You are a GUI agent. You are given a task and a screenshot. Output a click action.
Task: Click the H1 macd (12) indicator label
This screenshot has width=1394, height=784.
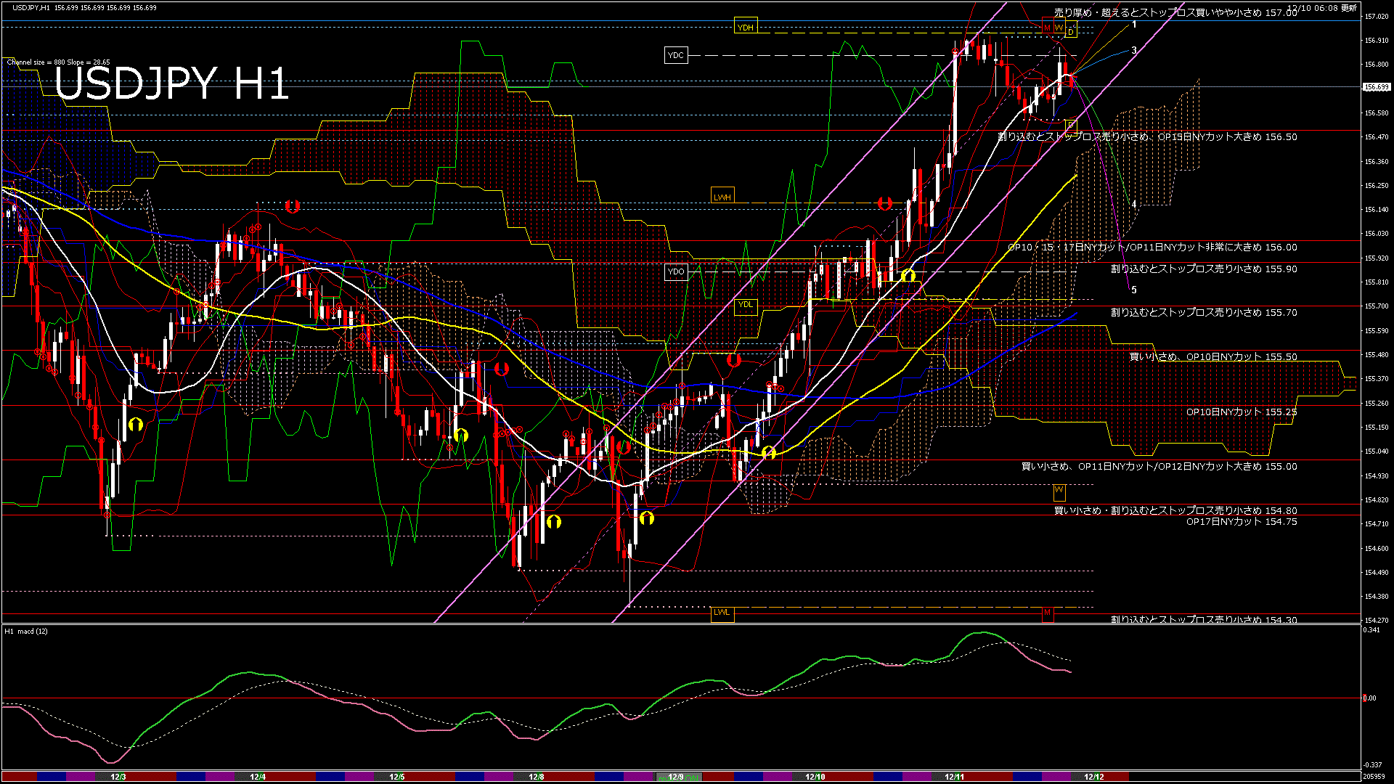[x=24, y=631]
